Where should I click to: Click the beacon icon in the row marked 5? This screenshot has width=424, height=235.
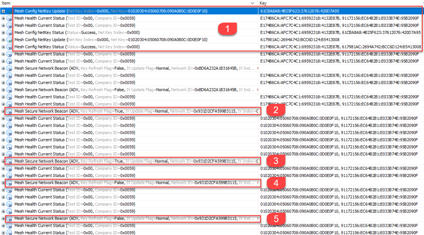pos(9,218)
